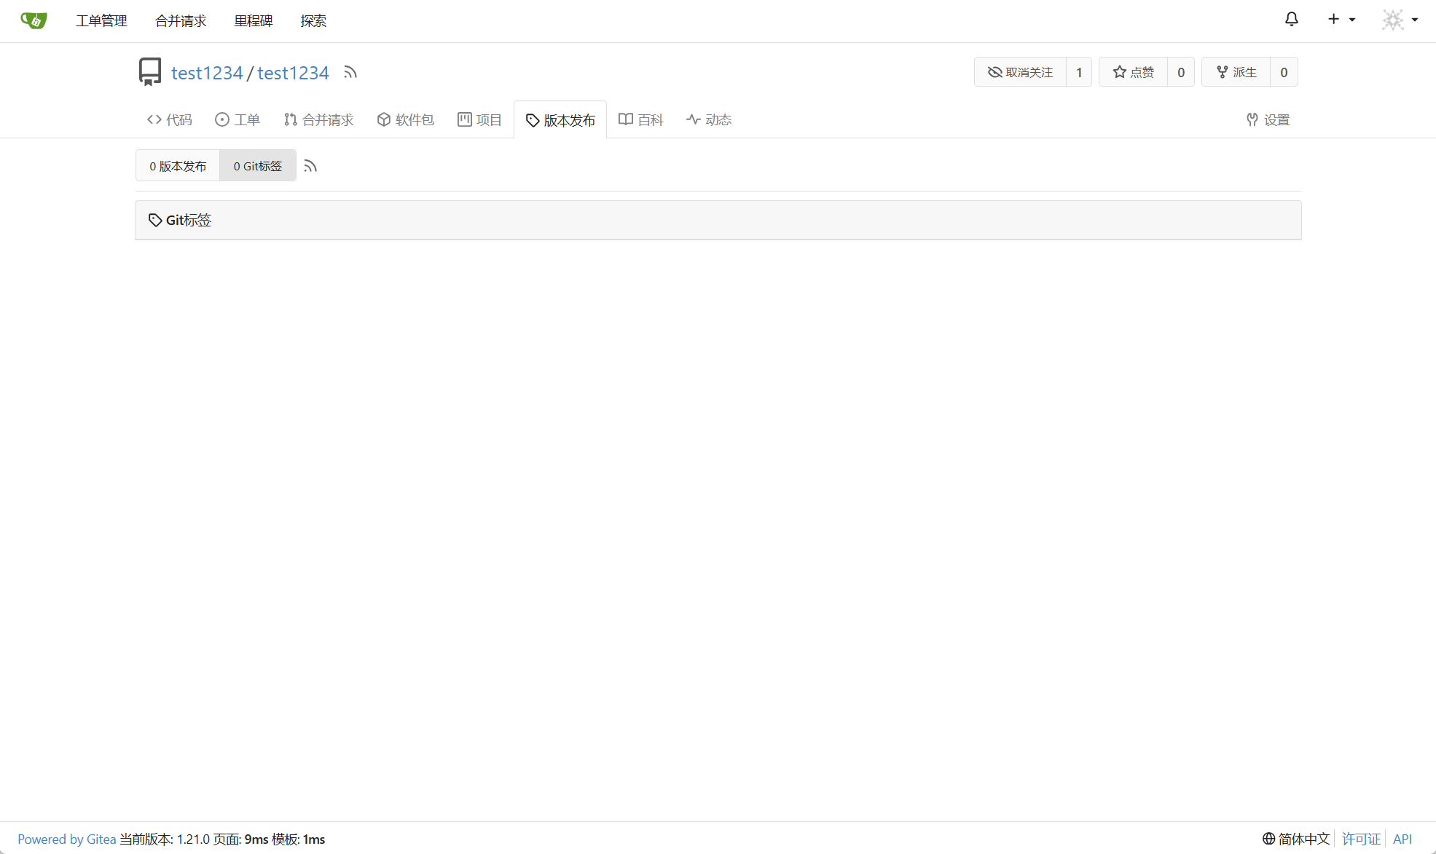Open the 百科 wiki tab

(641, 119)
